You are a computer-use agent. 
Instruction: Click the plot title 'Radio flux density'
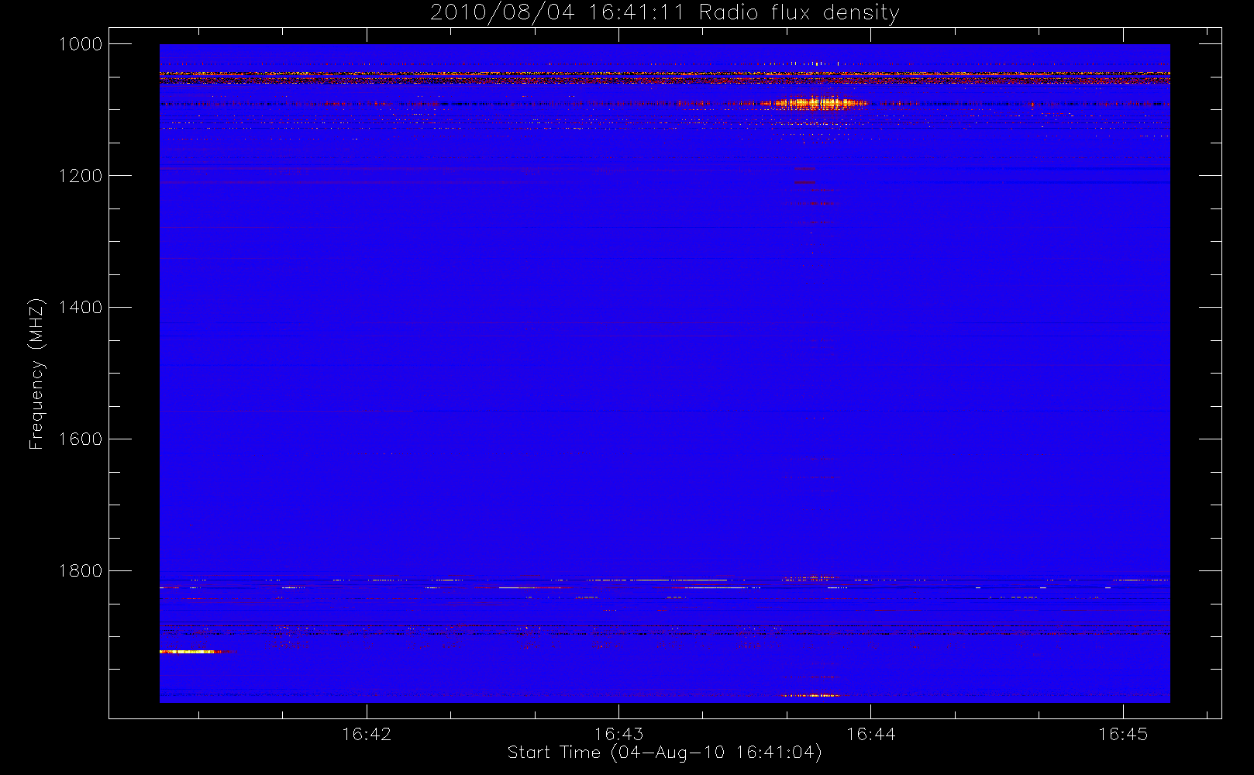pyautogui.click(x=664, y=12)
